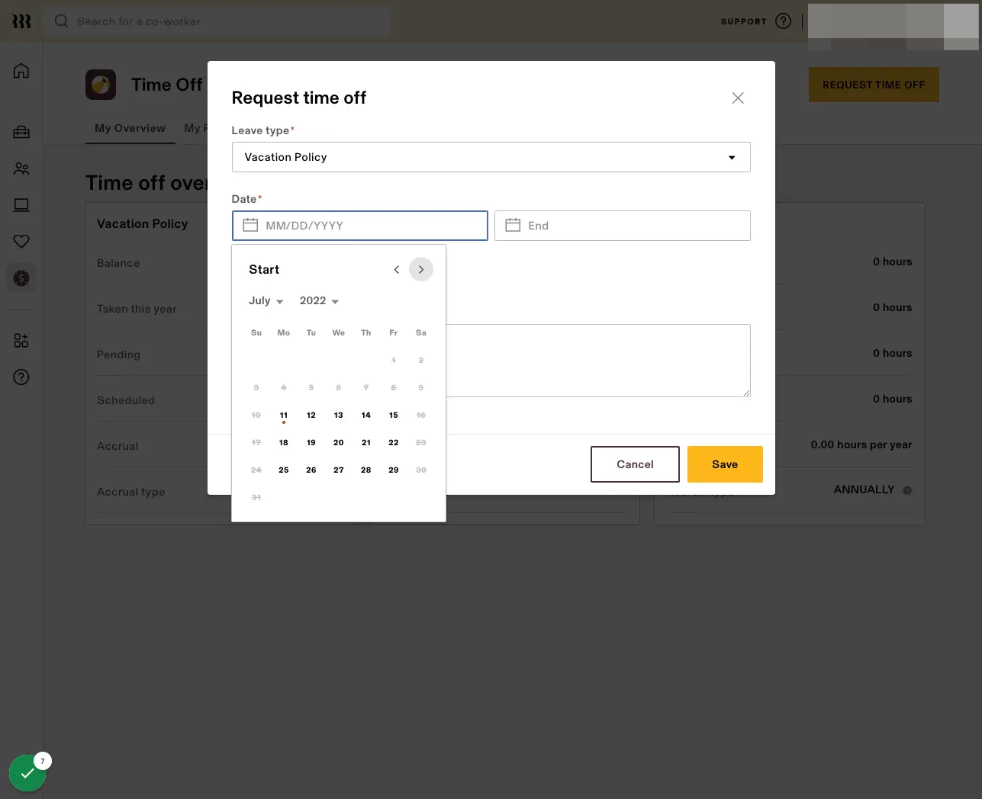Click the info icon next to ANNUALLY
The image size is (982, 799).
[x=907, y=490]
